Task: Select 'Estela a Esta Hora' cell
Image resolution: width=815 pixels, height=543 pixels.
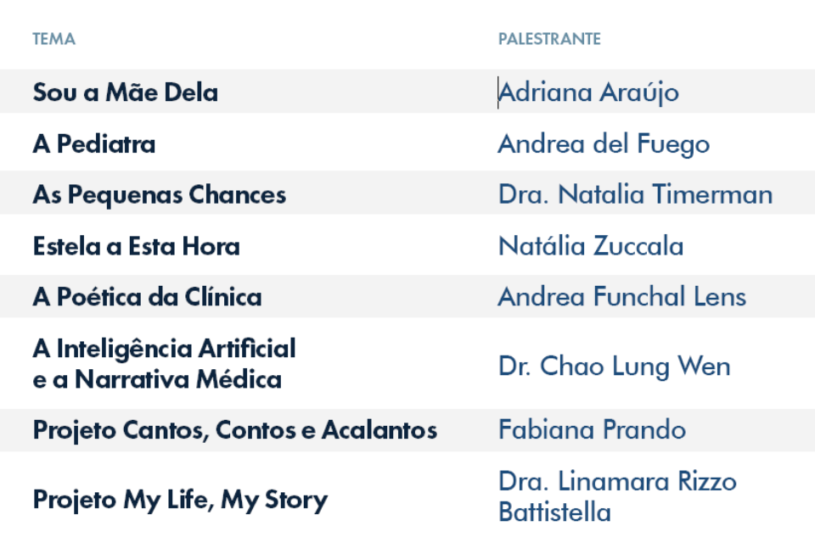Action: point(136,246)
